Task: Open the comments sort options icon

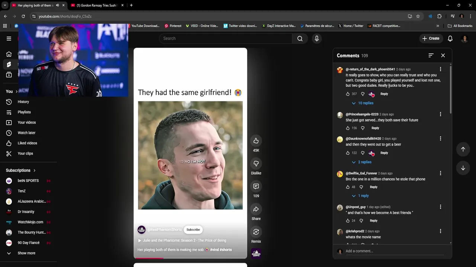Action: click(431, 55)
